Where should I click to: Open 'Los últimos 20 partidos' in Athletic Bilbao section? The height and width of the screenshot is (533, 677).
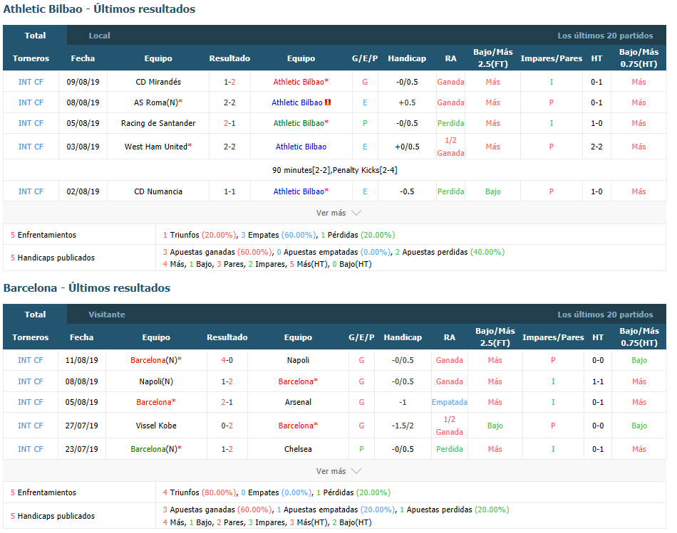[x=605, y=36]
